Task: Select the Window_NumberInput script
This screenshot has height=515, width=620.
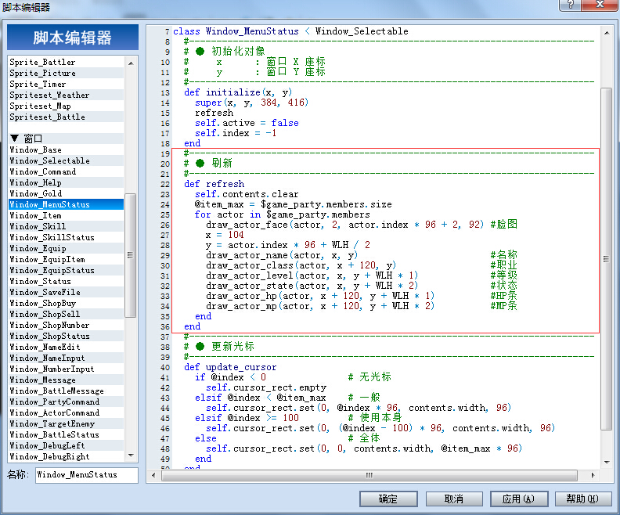Action: coord(66,369)
